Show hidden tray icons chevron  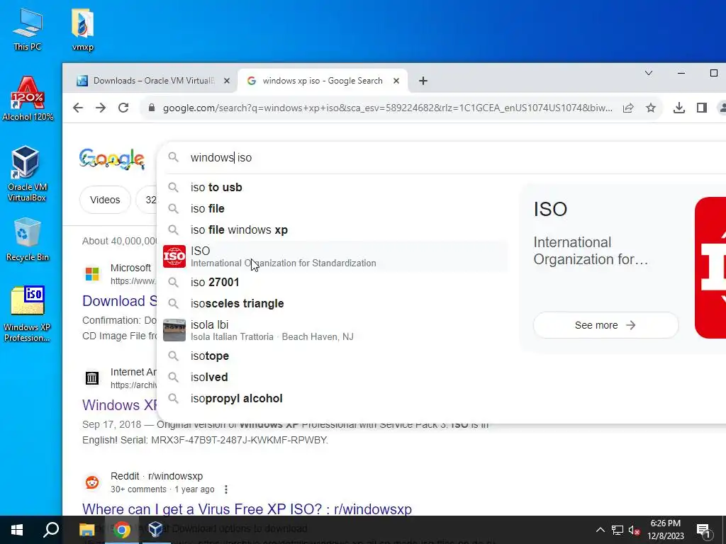point(600,530)
